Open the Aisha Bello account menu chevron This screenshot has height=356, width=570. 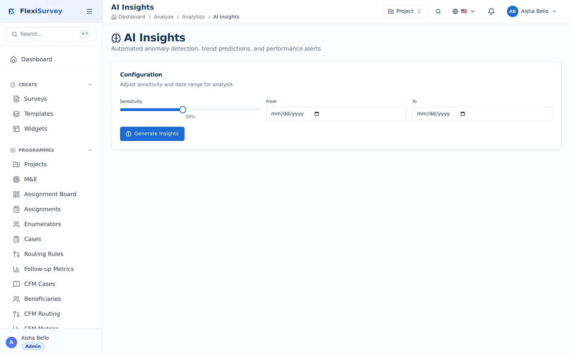554,11
